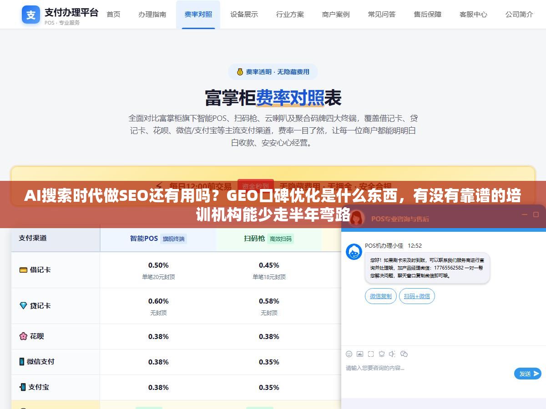Screen dimensions: 546x409
Task: Open 设备展示 in the top menu
Action: point(244,15)
